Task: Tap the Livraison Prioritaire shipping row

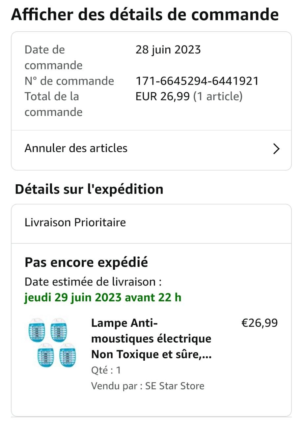Action: [x=75, y=223]
